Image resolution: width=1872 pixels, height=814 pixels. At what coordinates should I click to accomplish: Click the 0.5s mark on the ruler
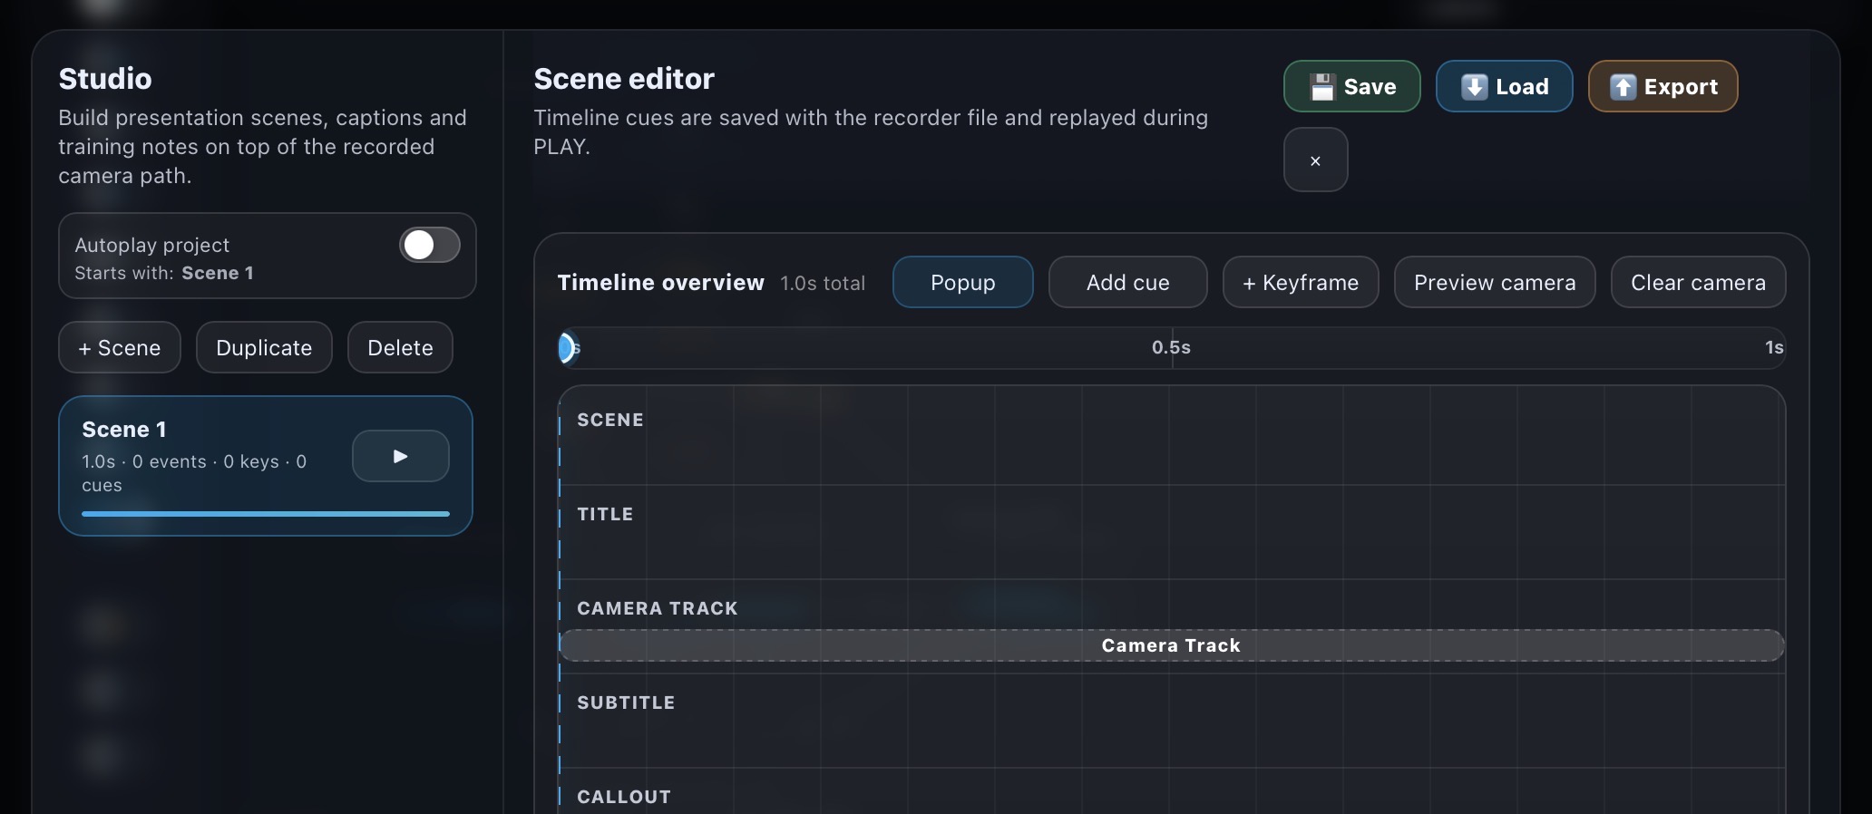(1171, 347)
